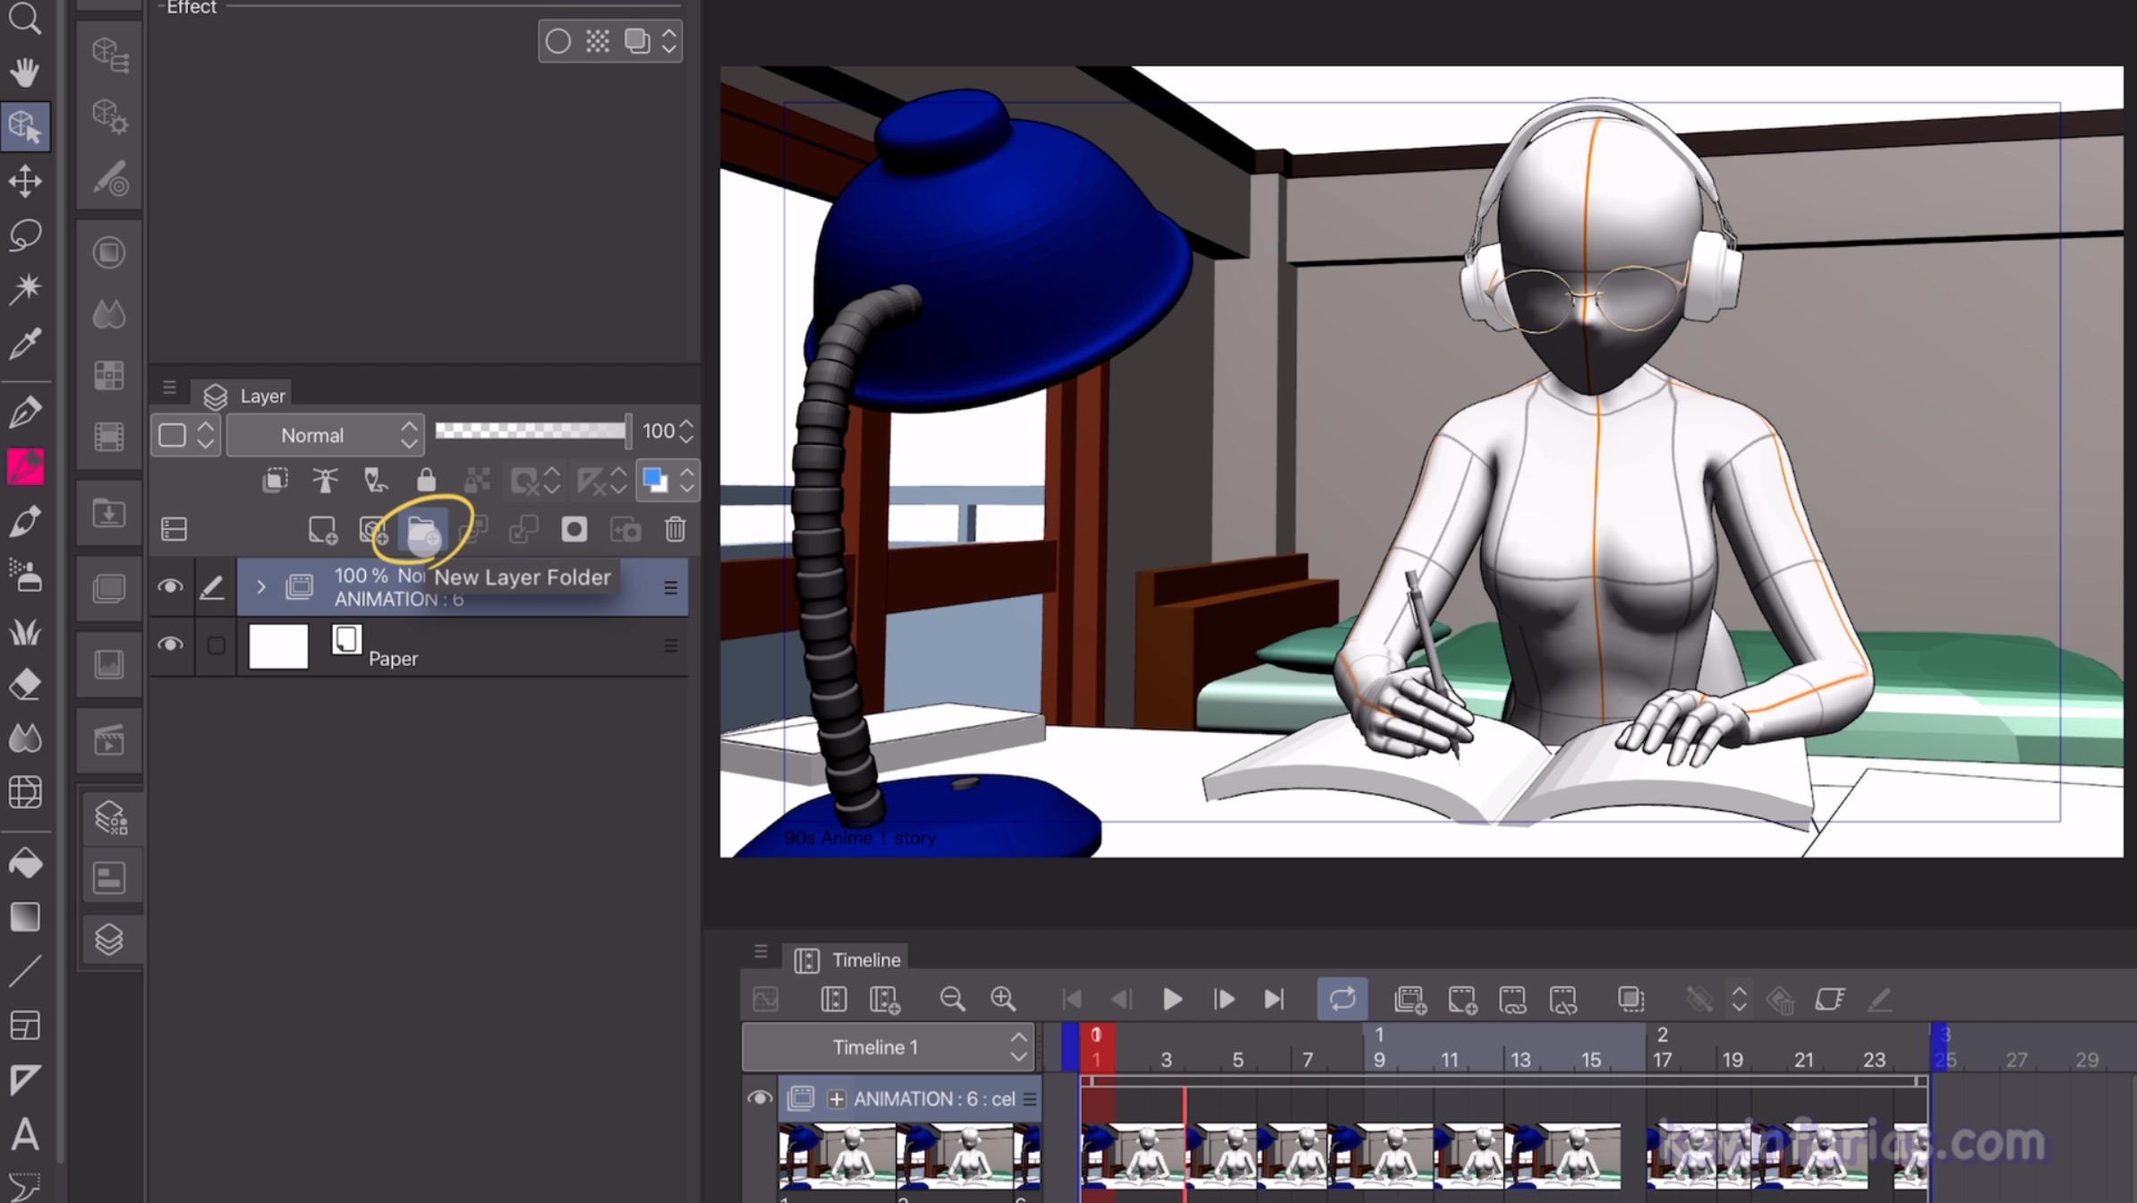The image size is (2137, 1203).
Task: Delete layer with the trash icon
Action: pyautogui.click(x=675, y=530)
